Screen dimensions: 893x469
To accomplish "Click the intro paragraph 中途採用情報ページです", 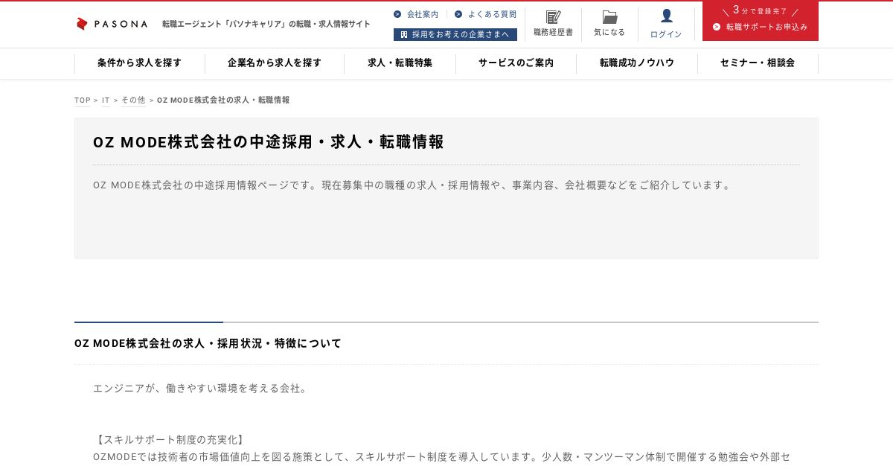I will 414,185.
